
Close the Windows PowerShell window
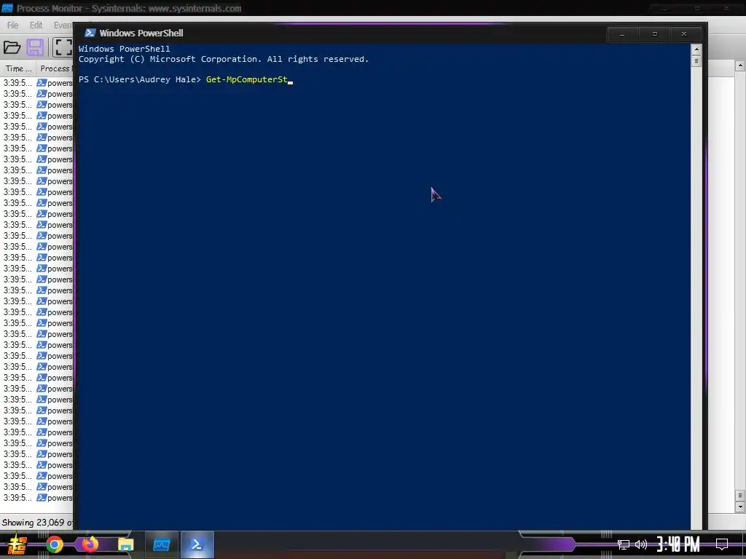point(683,34)
